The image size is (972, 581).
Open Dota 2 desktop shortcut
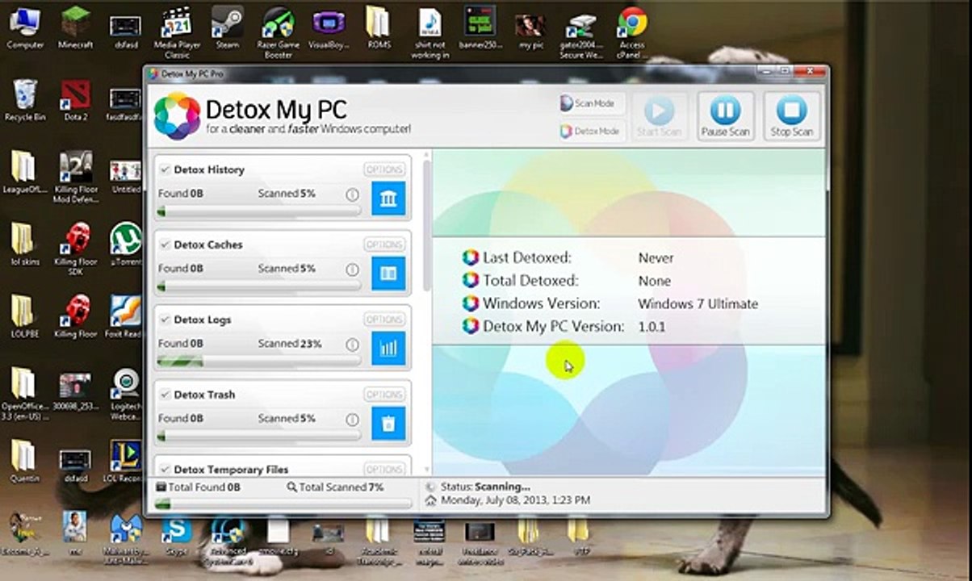(75, 100)
